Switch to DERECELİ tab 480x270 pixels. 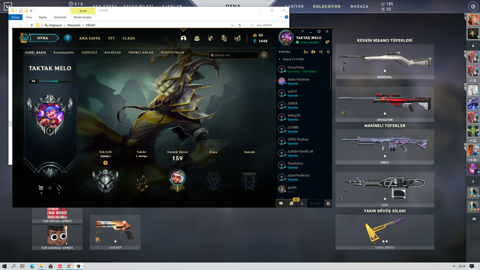pyautogui.click(x=89, y=52)
